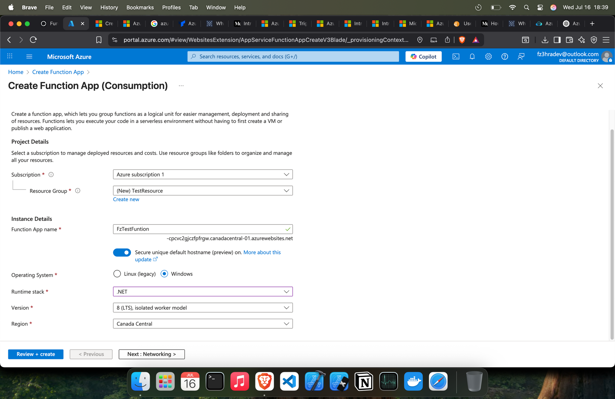Image resolution: width=615 pixels, height=399 pixels.
Task: Click the Function App name input field
Action: [203, 229]
